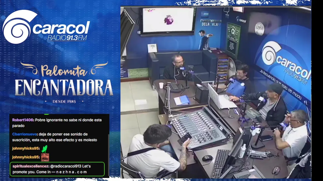Click the face emote posted by johnnyhicks95

pyautogui.click(x=45, y=157)
